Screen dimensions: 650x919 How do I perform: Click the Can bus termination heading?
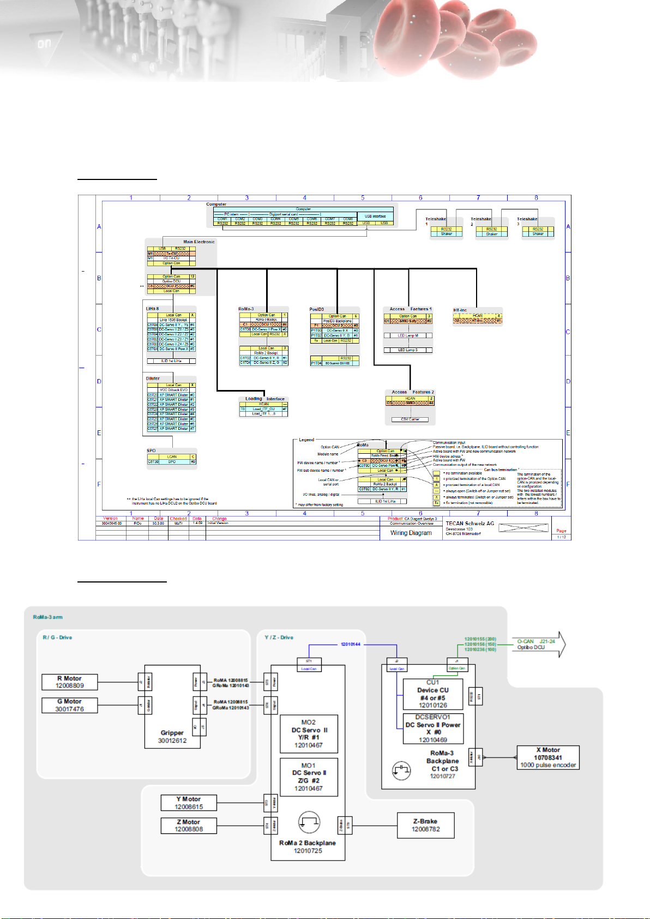coord(501,470)
